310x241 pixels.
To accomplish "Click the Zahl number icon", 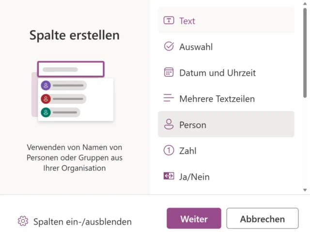I will pyautogui.click(x=169, y=151).
